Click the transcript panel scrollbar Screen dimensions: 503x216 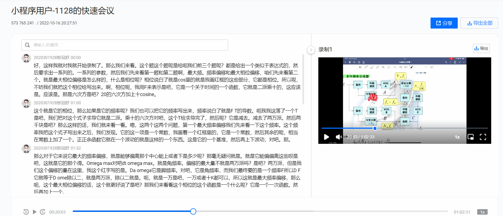click(303, 80)
